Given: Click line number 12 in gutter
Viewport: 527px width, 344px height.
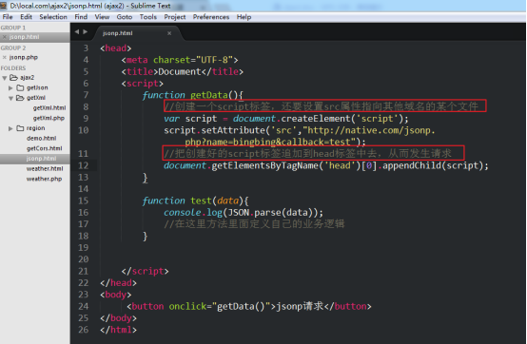Looking at the screenshot, I should pyautogui.click(x=84, y=165).
